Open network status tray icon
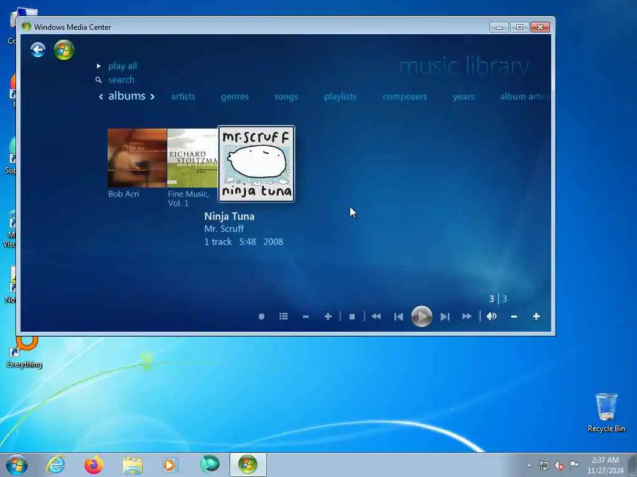This screenshot has width=637, height=477. 544,466
